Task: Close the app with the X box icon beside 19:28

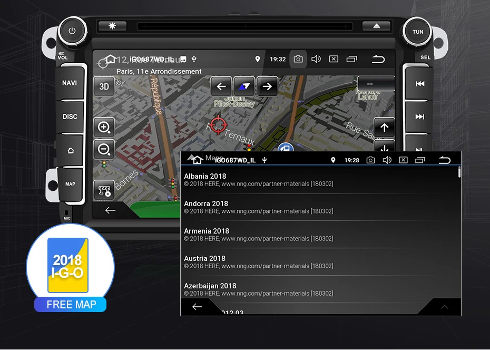Action: tap(404, 160)
